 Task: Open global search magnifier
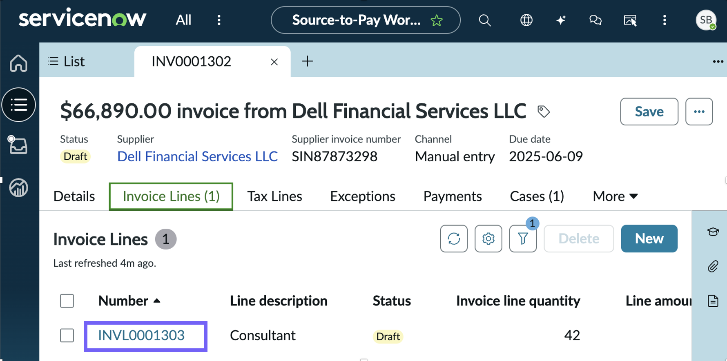tap(485, 20)
